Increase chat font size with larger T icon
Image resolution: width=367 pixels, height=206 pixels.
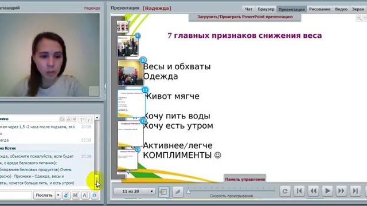(81, 120)
